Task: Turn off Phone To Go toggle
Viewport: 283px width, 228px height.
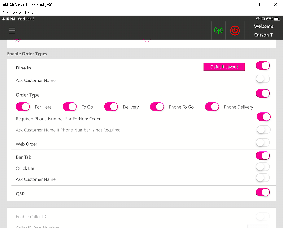Action: pos(157,107)
